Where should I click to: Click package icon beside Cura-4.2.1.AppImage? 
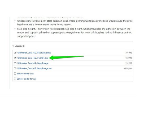pos(15,63)
